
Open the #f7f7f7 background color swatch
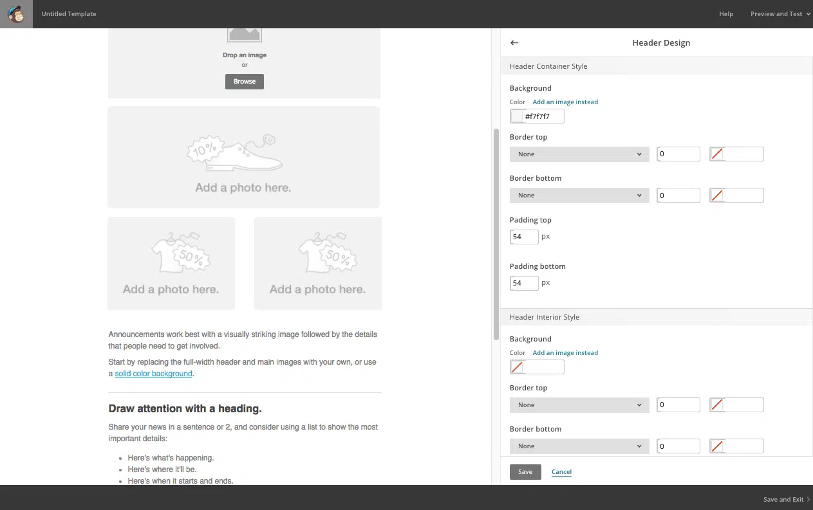517,116
